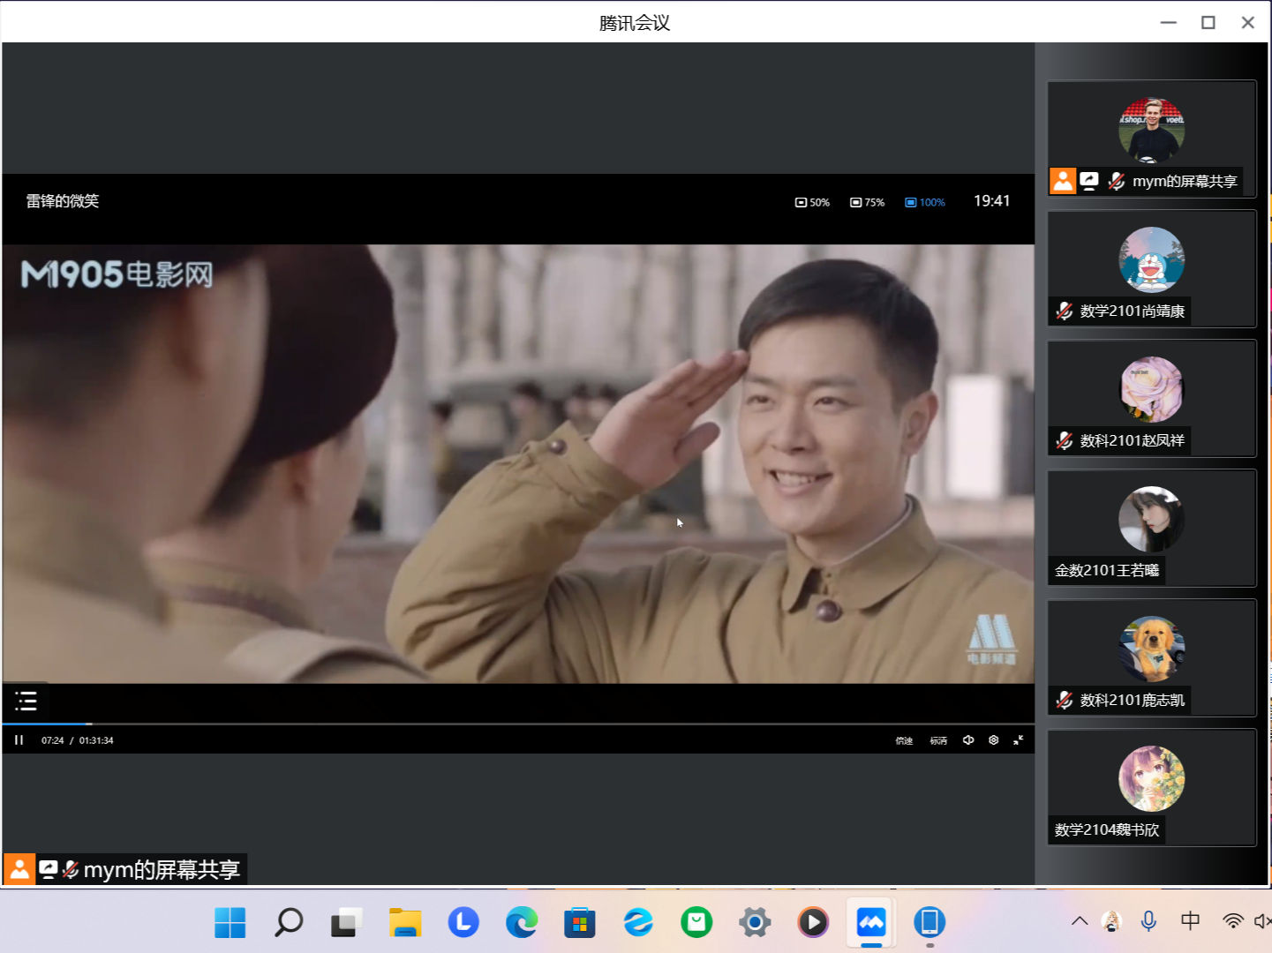This screenshot has height=953, width=1272.
Task: Click the muted mic icon for 数科2101赵凤祥
Action: 1065,441
